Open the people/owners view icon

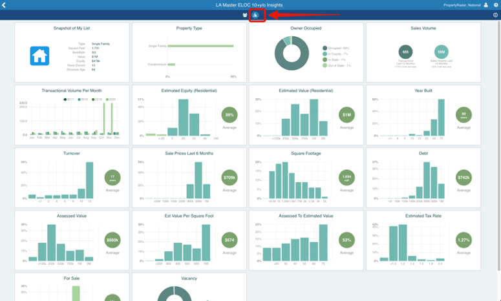[245, 15]
